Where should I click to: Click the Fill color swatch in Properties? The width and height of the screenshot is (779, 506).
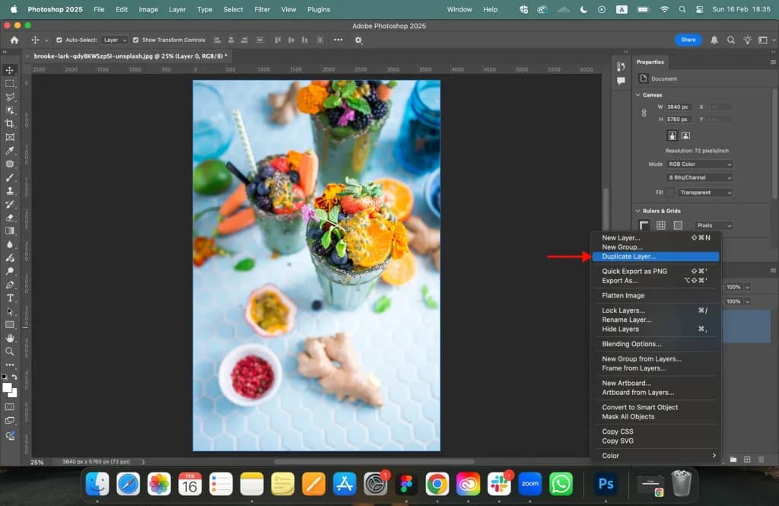tap(671, 193)
